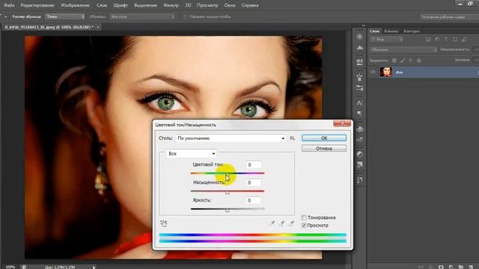Click the lock all icon in the Layers panel

coord(419,61)
